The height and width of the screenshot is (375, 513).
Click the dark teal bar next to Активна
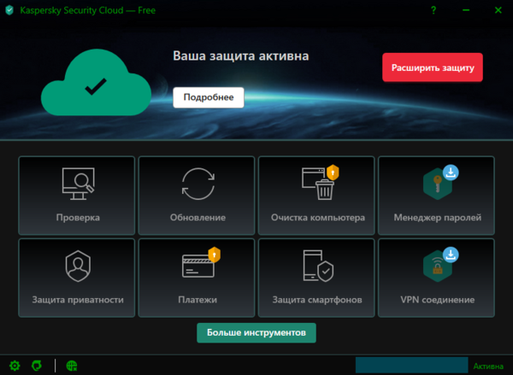click(411, 366)
